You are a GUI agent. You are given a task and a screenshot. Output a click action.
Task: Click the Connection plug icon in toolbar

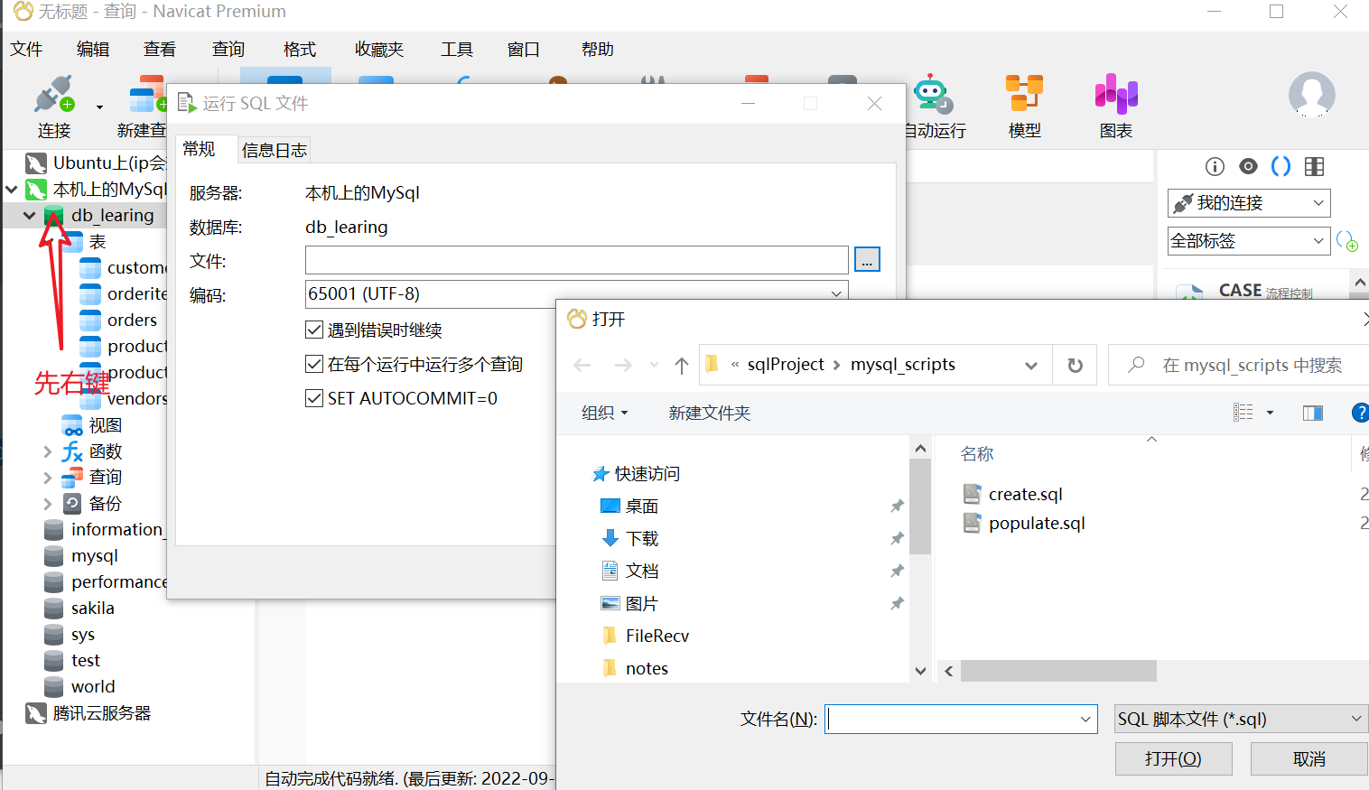[53, 95]
